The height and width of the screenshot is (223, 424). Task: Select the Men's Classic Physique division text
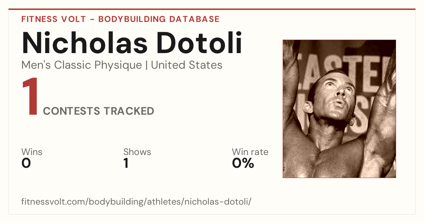(82, 65)
